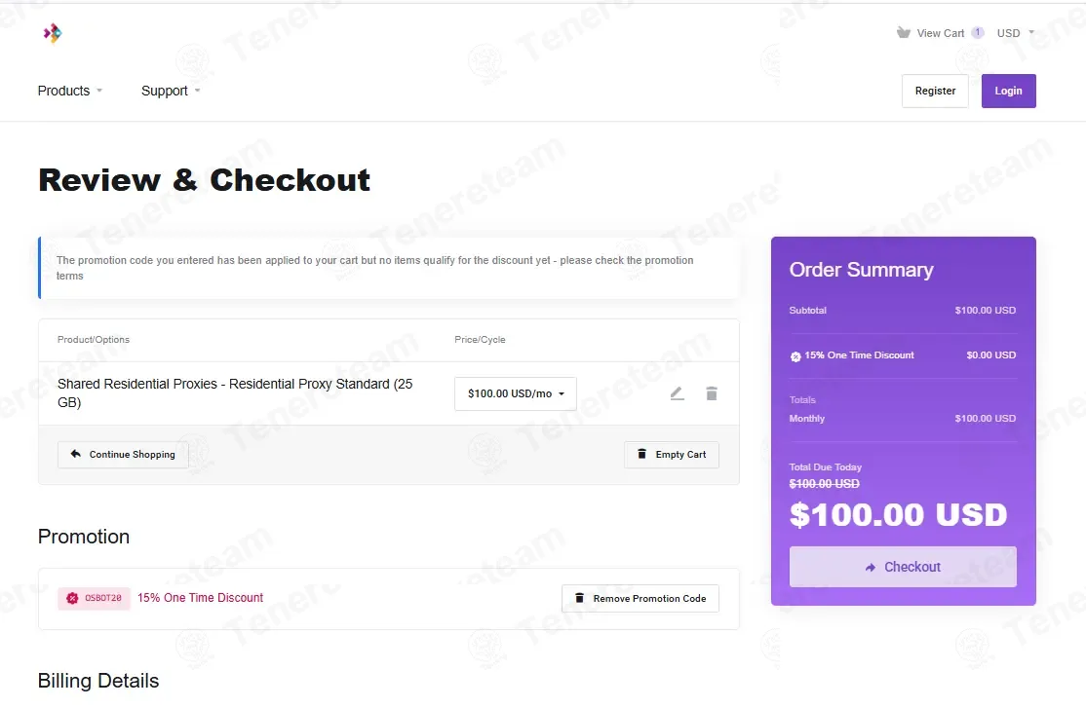1086x708 pixels.
Task: Click the Register button
Action: pyautogui.click(x=935, y=91)
